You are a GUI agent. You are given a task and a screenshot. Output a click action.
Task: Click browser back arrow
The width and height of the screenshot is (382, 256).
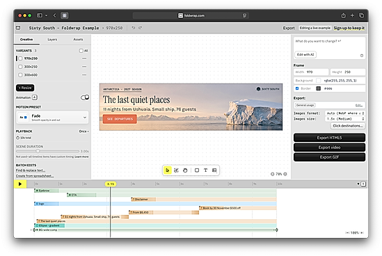click(54, 15)
